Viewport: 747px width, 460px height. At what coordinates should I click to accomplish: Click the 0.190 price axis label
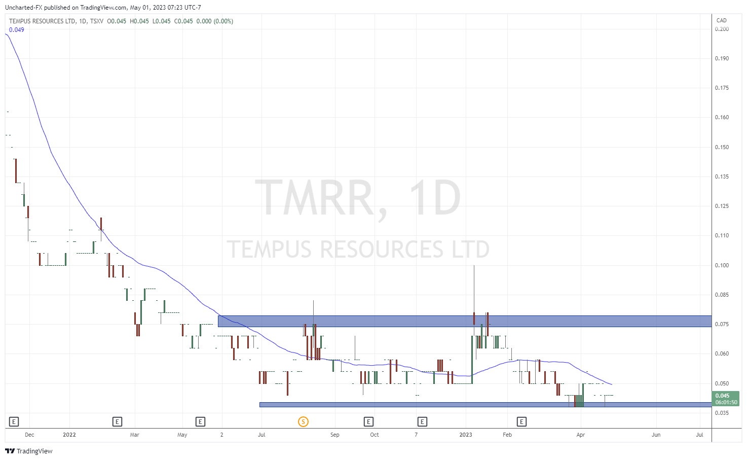(722, 58)
